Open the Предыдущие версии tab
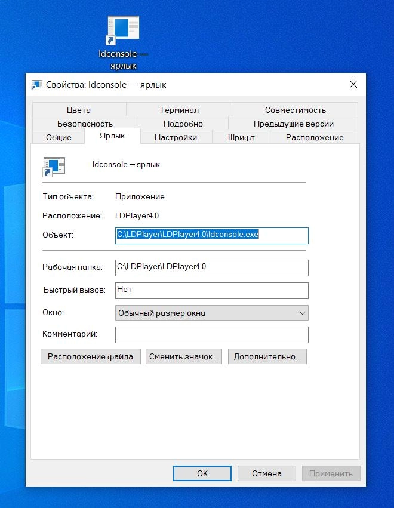Screen dimensions: 394x508 [293, 124]
